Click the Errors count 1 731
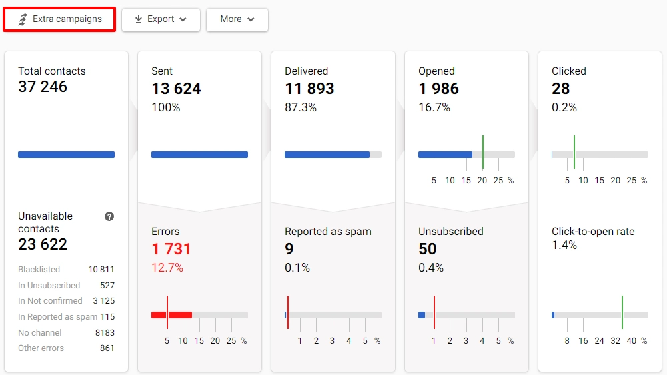667x375 pixels. click(171, 249)
